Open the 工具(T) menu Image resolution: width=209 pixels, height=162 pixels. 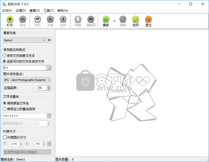(49, 11)
